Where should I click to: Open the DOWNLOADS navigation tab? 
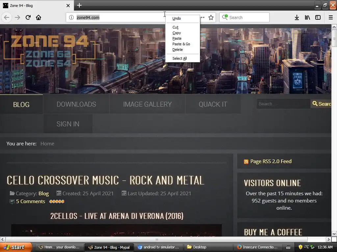click(76, 104)
